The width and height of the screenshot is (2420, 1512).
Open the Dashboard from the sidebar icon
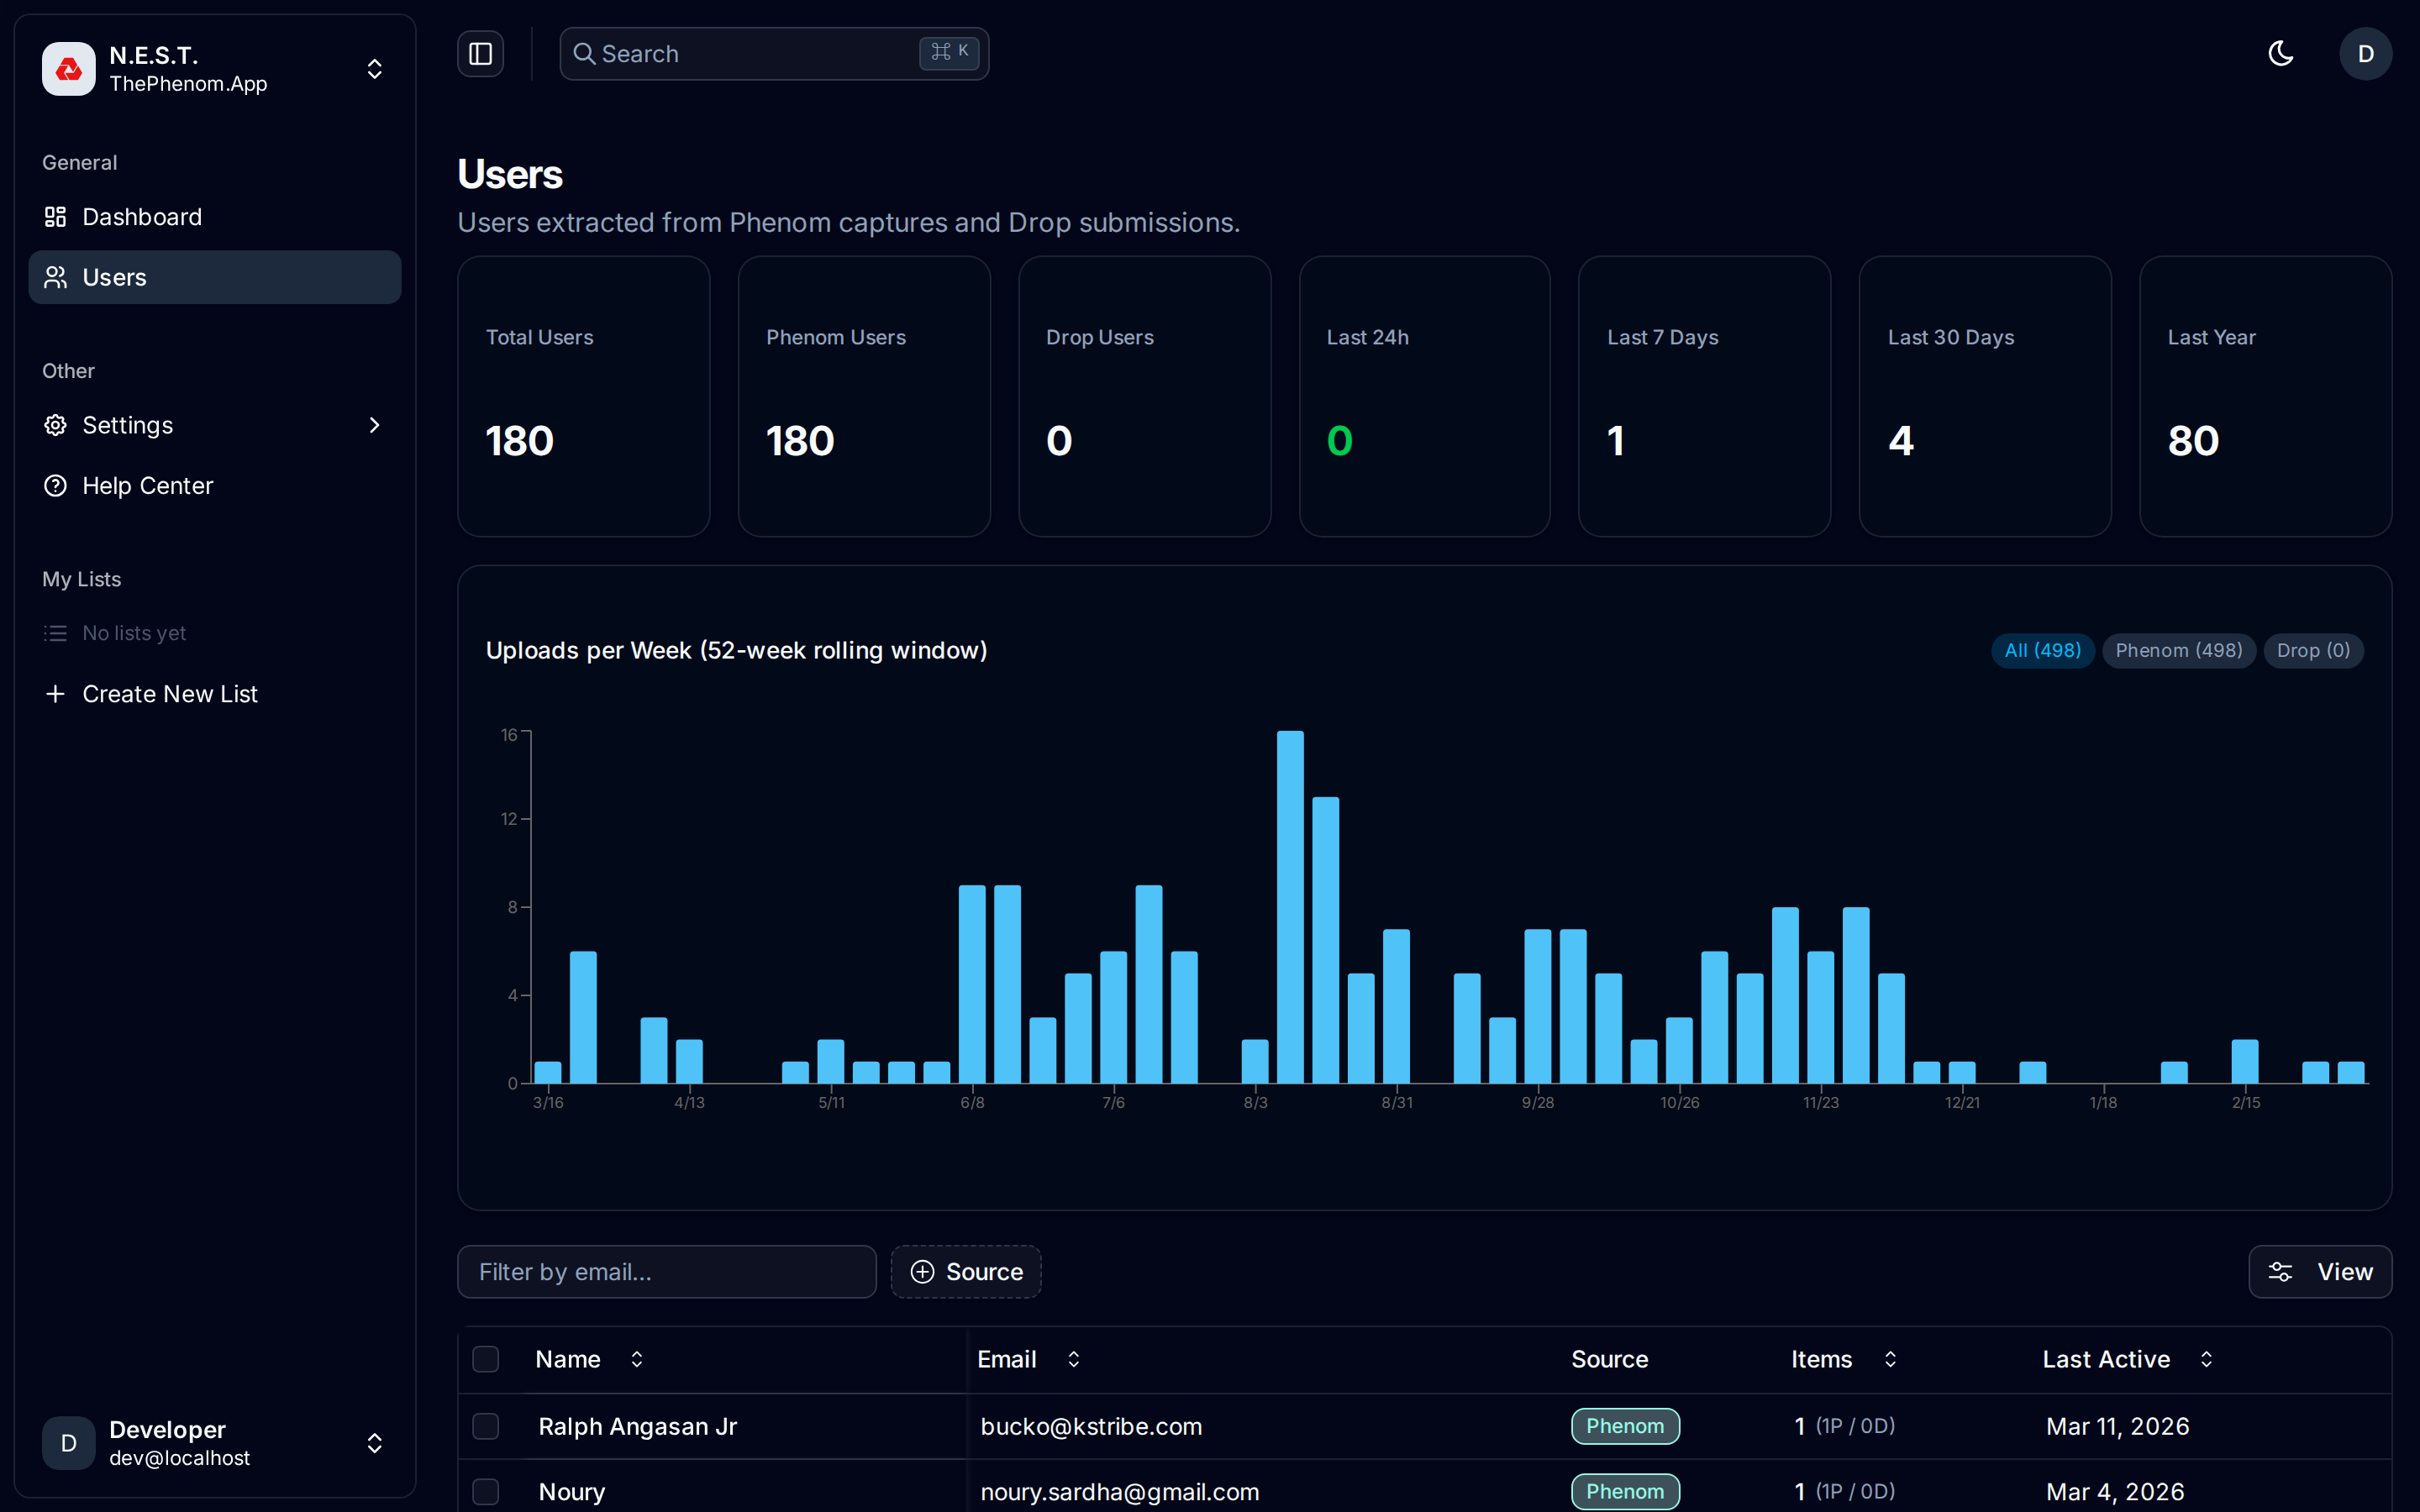pyautogui.click(x=56, y=216)
